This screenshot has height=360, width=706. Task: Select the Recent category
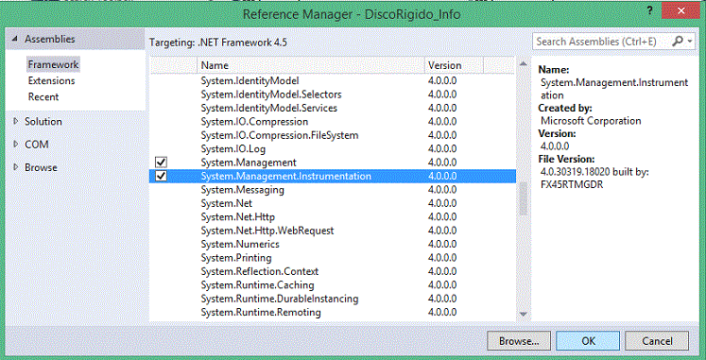tap(43, 96)
